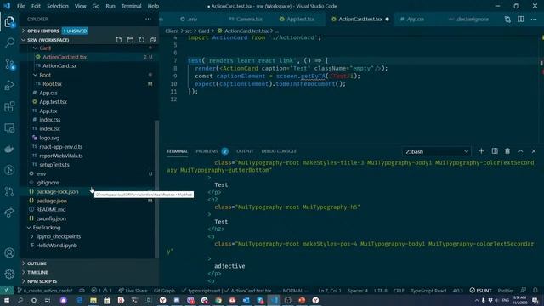Viewport: 544px width, 306px height.
Task: Collapse all folders in explorer
Action: pos(153,40)
